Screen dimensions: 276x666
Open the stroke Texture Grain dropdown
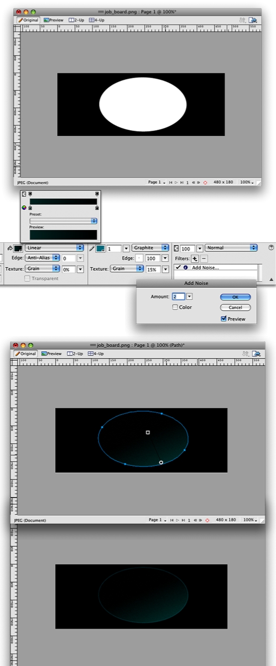point(127,269)
